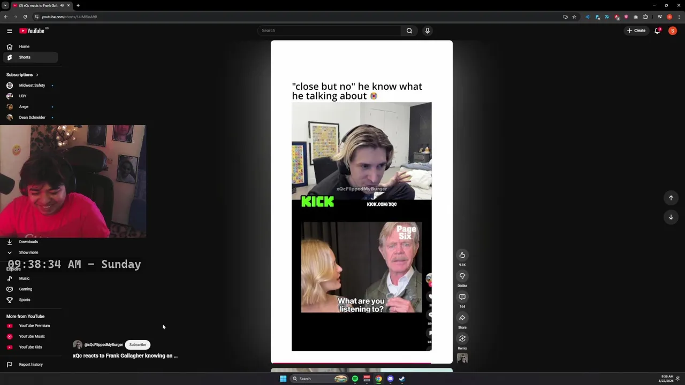685x385 pixels.
Task: Click into the YouTube search field
Action: point(329,30)
